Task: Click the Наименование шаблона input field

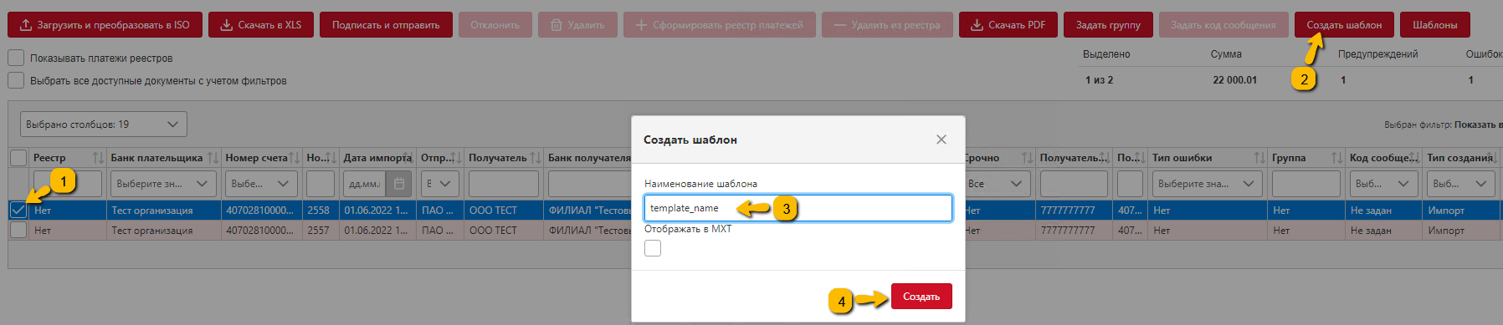Action: point(798,208)
